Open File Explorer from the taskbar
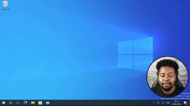This screenshot has width=190, height=106. point(33,103)
